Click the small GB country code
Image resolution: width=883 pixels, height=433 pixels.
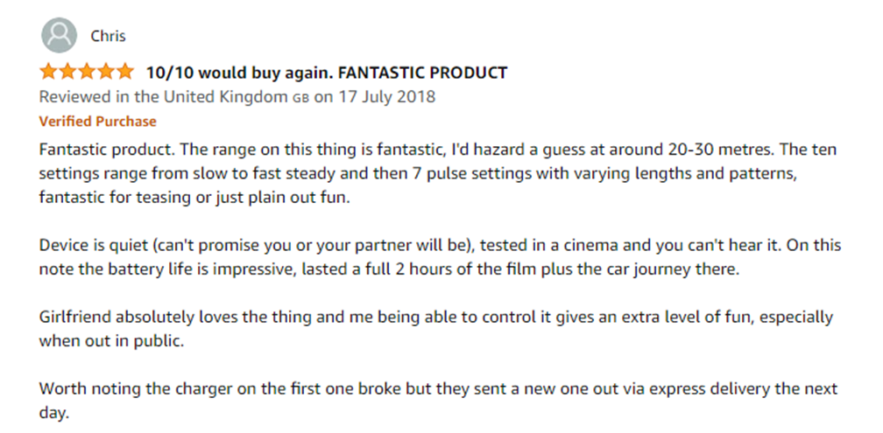[x=301, y=98]
